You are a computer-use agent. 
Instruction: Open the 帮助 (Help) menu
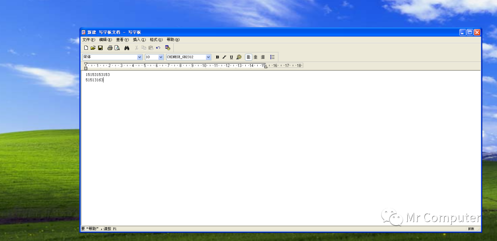[173, 40]
